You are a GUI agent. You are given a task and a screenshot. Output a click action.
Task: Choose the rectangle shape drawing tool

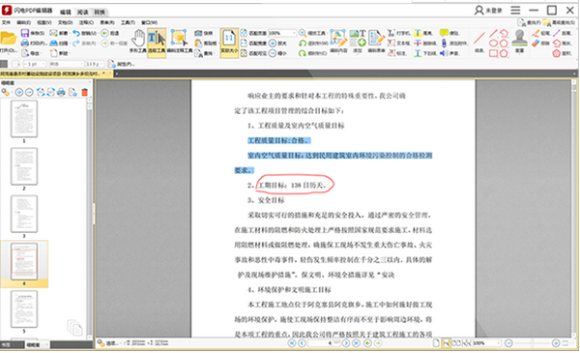tap(493, 53)
